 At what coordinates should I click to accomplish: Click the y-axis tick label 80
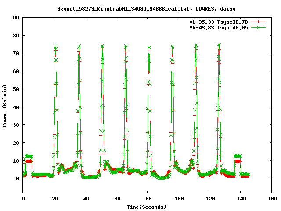[16, 36]
